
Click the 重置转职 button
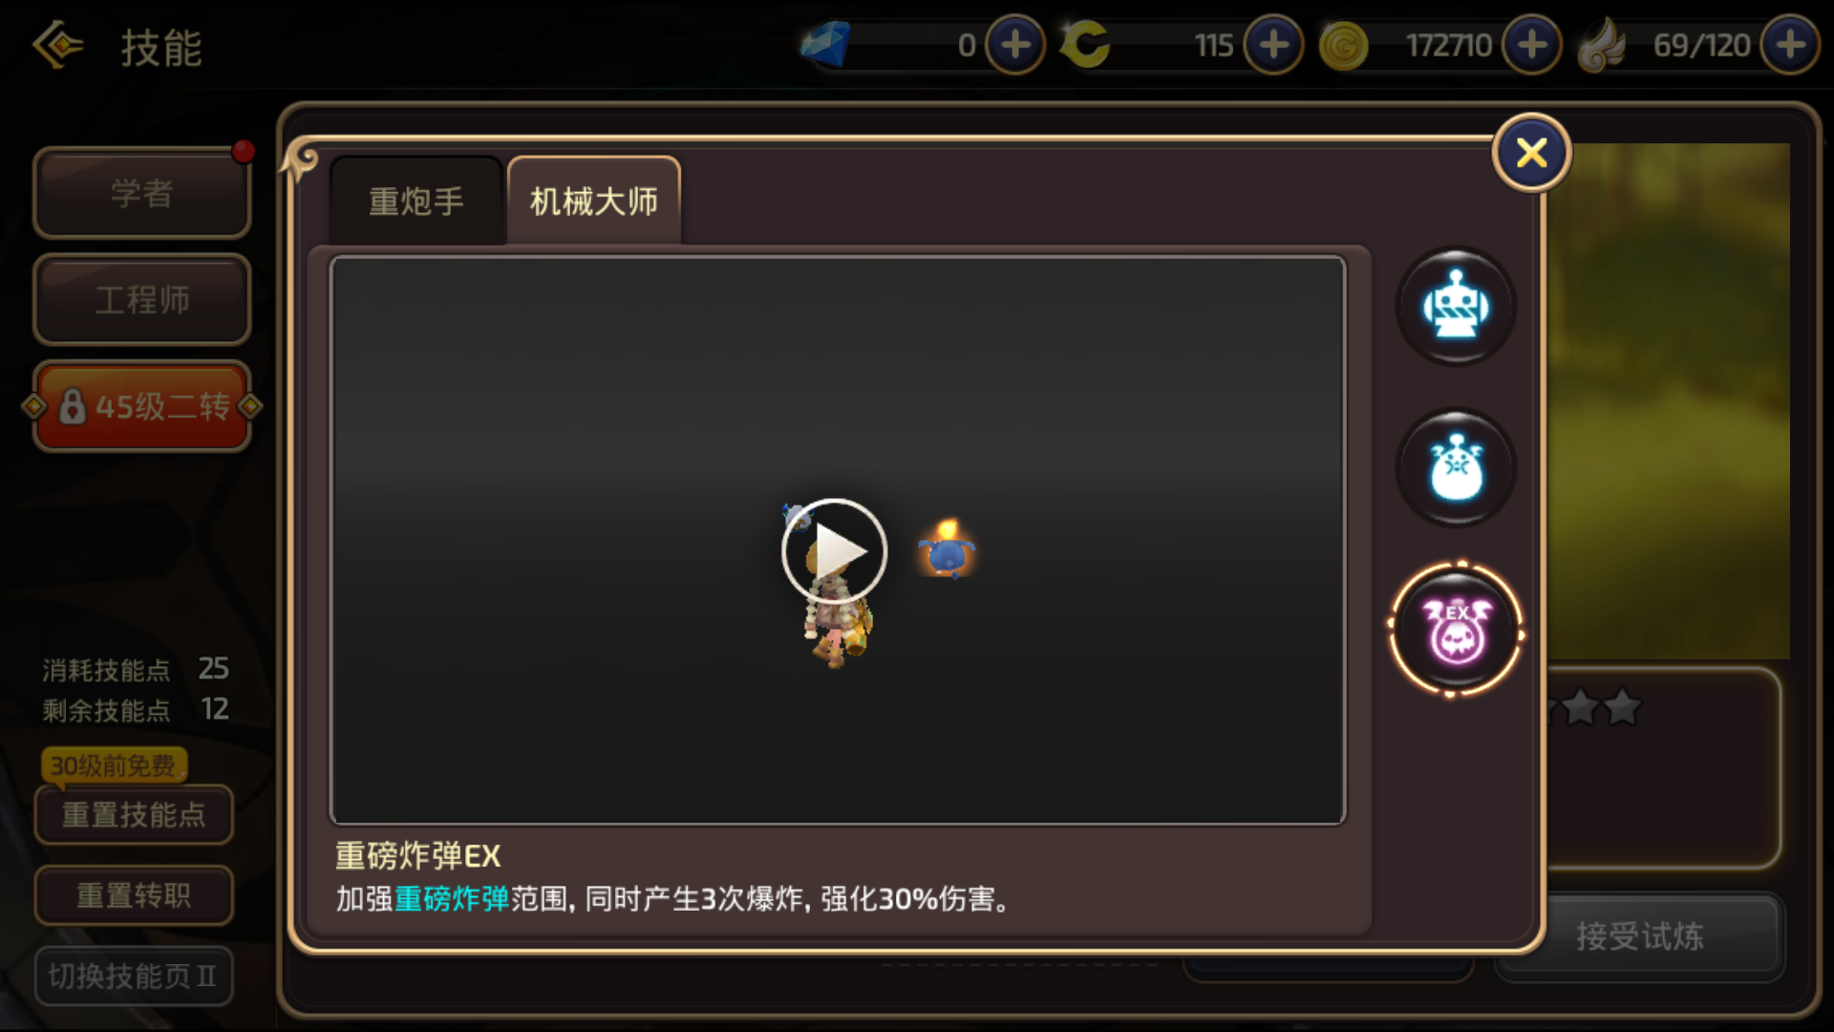tap(134, 895)
